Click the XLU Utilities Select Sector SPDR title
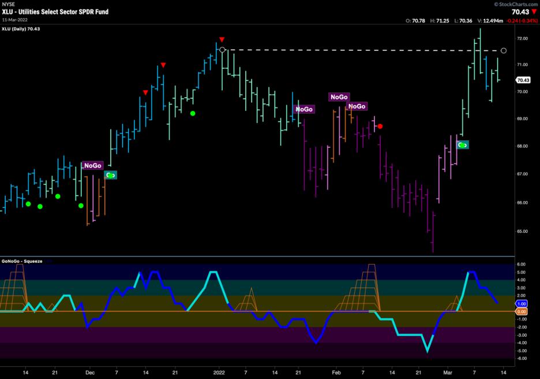The width and height of the screenshot is (540, 379). (55, 12)
